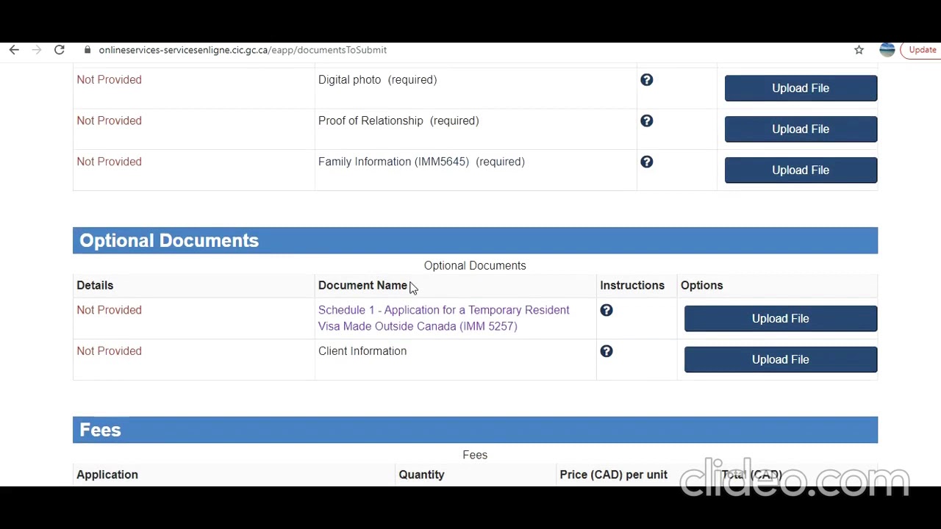
Task: View instructions icon for Client Information
Action: [607, 352]
